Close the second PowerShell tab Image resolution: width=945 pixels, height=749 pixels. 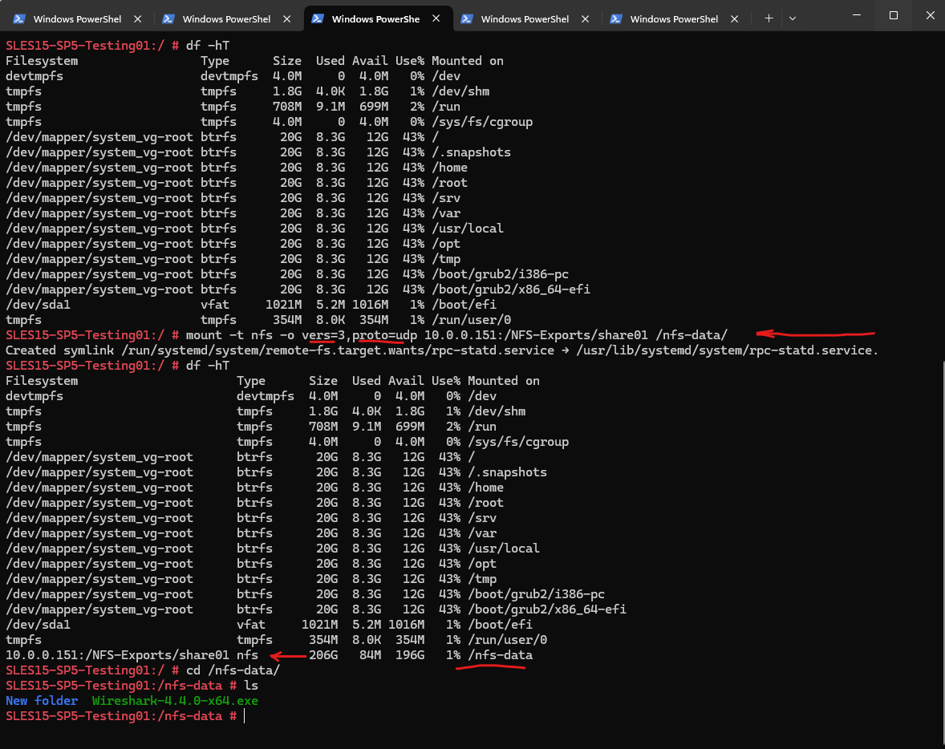(x=287, y=18)
